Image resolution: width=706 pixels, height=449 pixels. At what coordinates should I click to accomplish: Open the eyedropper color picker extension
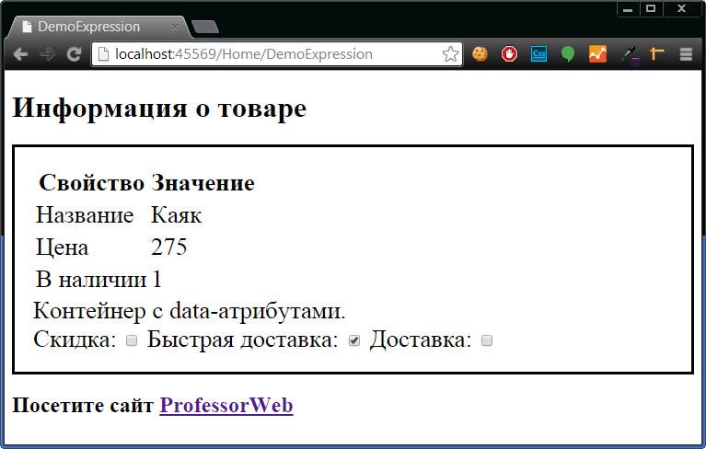(630, 55)
